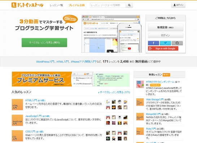Click first user avatar in CSS入門 row

tap(108, 133)
